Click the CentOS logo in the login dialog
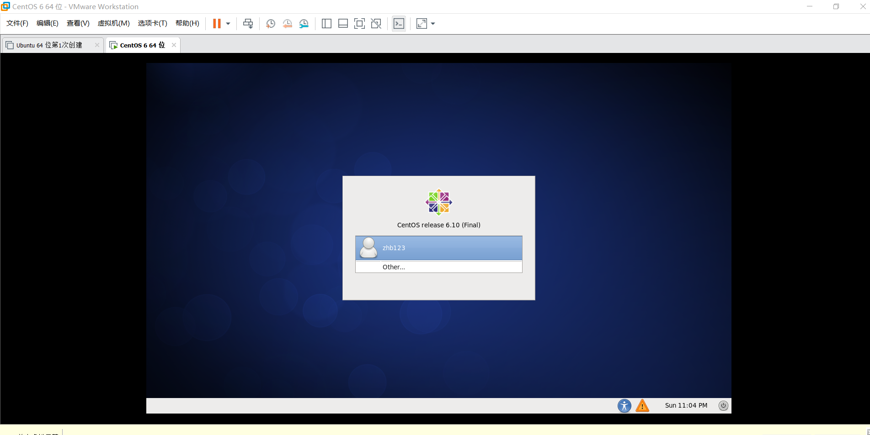The height and width of the screenshot is (435, 870). pos(439,202)
